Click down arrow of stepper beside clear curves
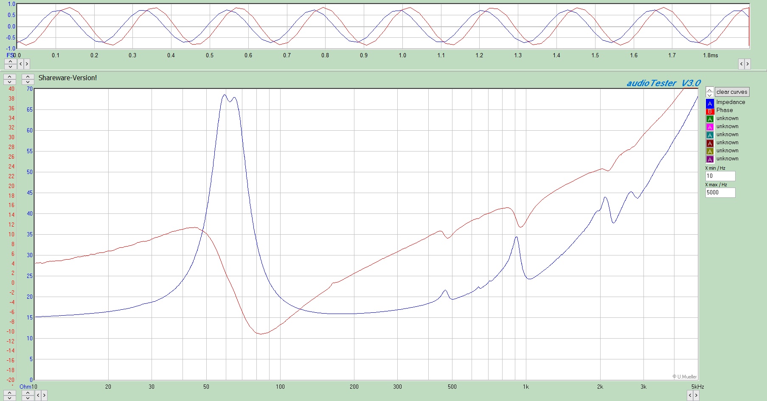This screenshot has width=767, height=401. point(710,95)
